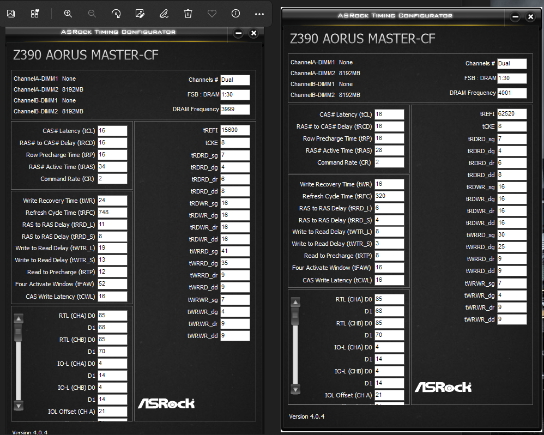Click 'Z390 AORUS MASTER-CF' title in the left window

[86, 55]
